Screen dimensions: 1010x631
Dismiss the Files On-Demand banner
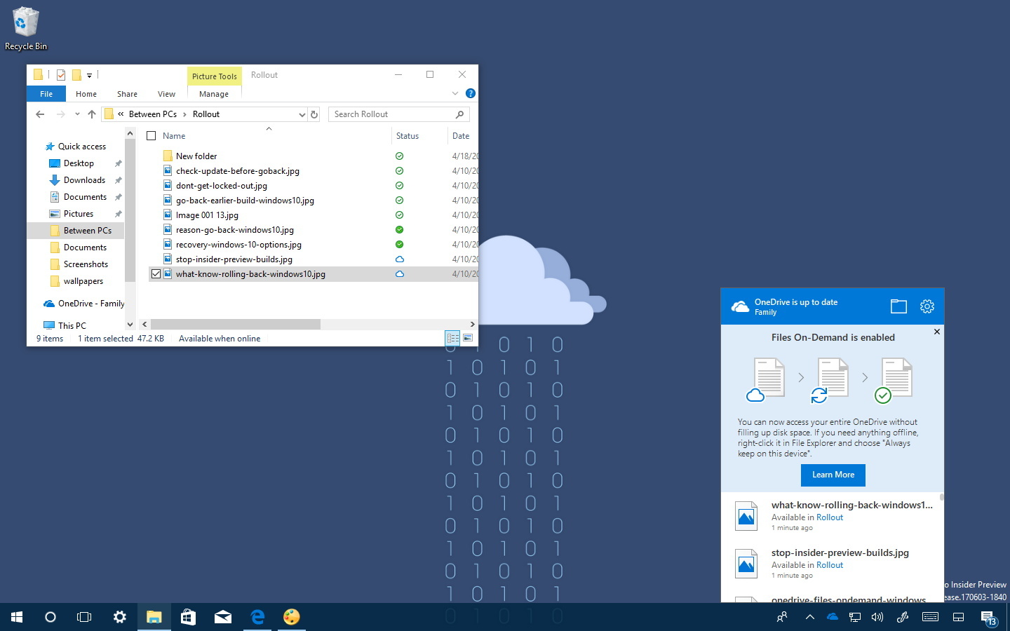pyautogui.click(x=936, y=332)
